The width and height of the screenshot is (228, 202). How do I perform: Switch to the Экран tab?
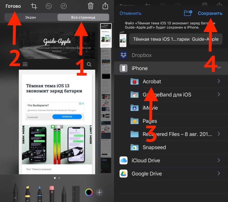click(x=31, y=17)
